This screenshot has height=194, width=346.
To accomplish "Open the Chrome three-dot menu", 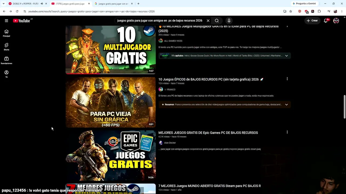I will tap(342, 11).
